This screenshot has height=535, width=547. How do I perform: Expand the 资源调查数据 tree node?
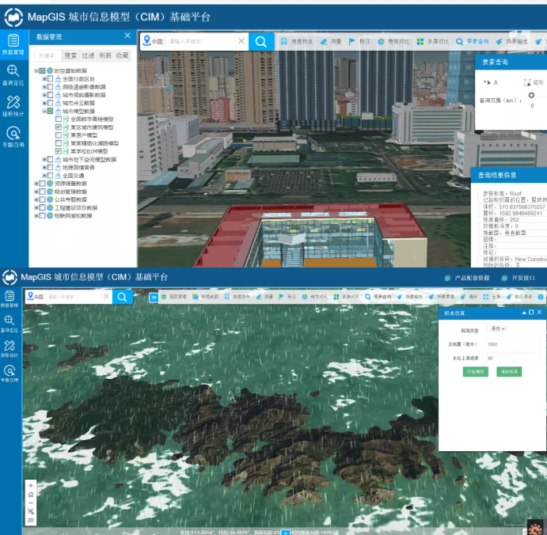pos(36,183)
